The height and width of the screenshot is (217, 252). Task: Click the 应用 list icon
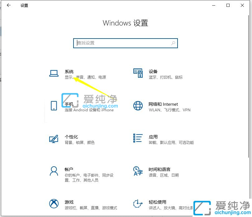tap(138, 138)
